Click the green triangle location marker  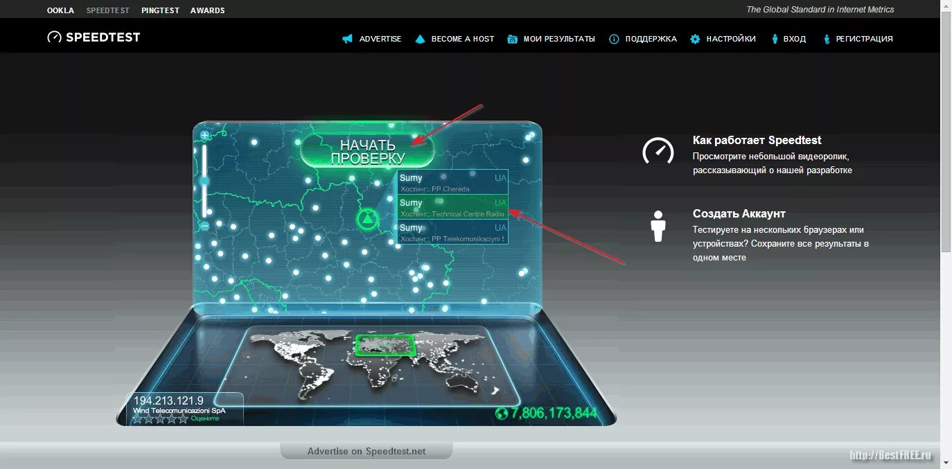(x=367, y=220)
